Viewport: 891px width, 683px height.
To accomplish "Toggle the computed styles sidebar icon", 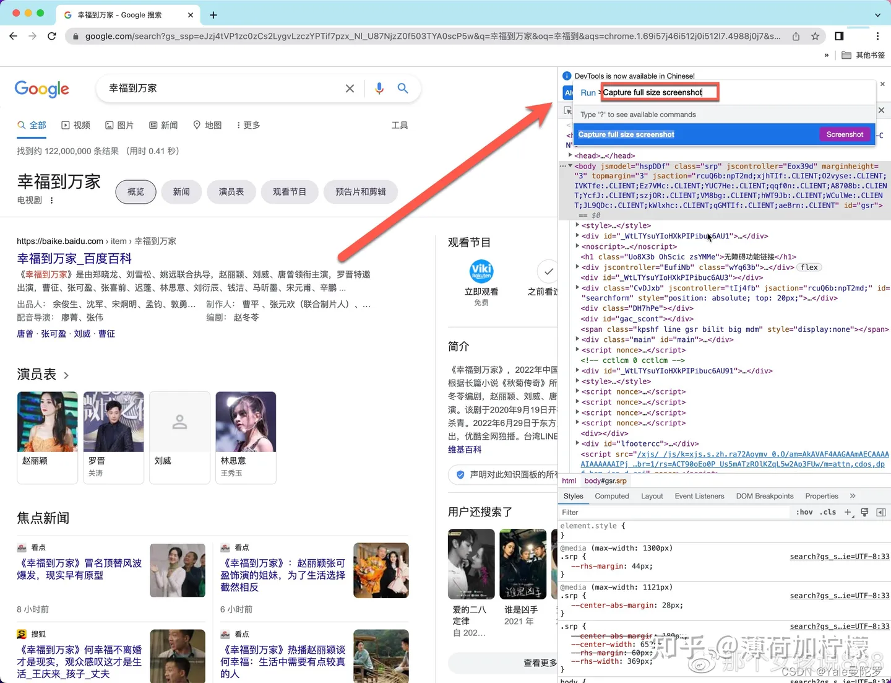I will point(881,512).
